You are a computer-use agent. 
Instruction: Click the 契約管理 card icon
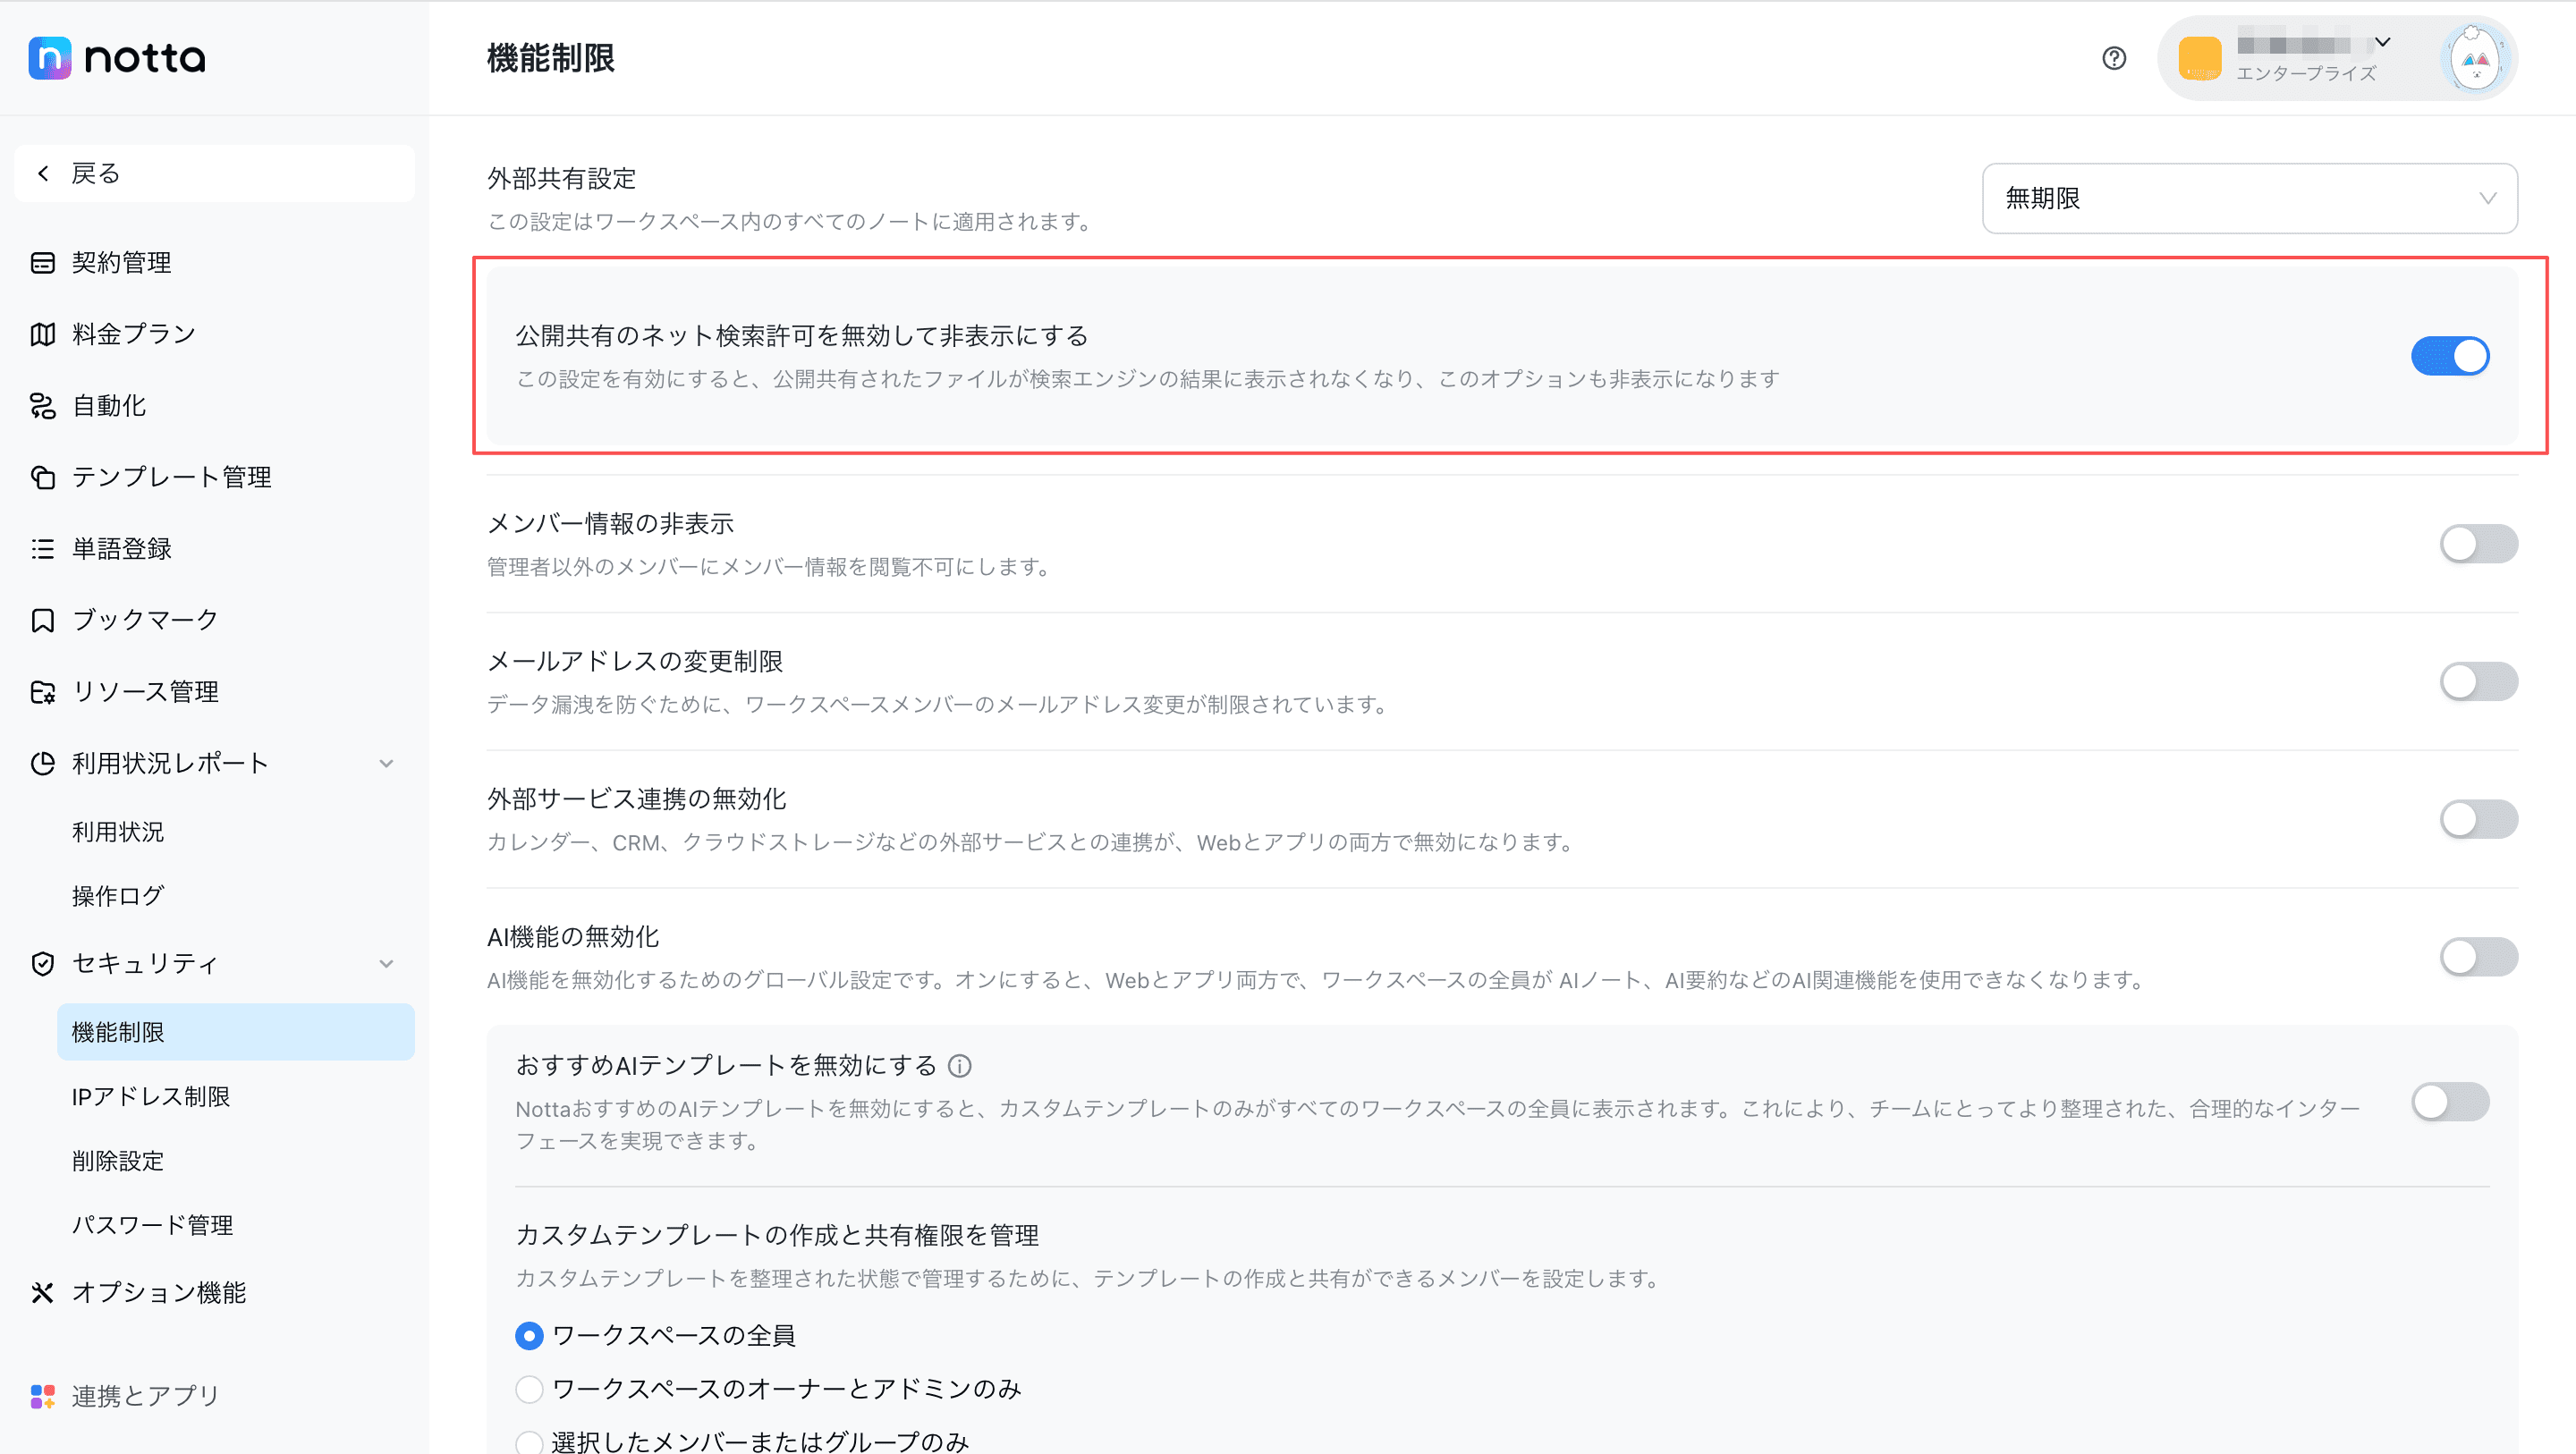pos(42,263)
